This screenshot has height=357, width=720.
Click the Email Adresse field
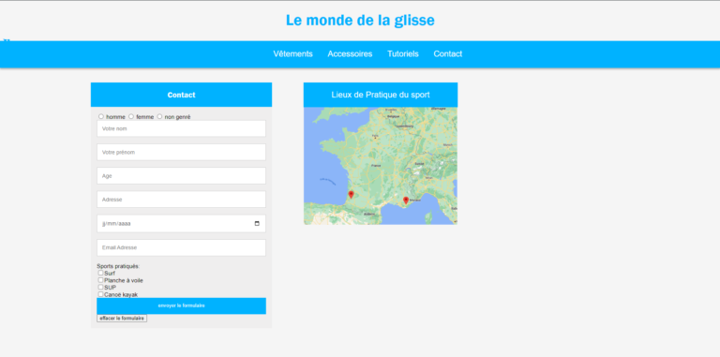coord(181,247)
